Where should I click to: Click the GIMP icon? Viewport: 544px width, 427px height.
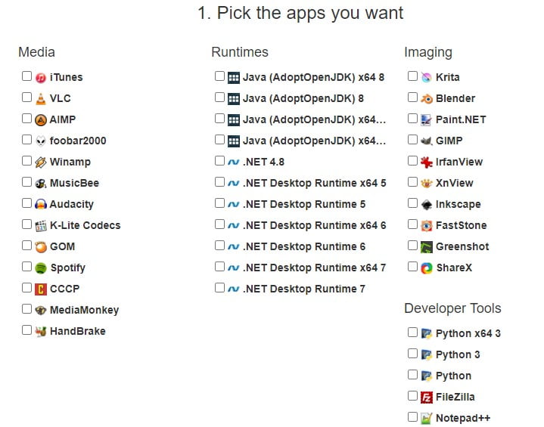(x=427, y=141)
